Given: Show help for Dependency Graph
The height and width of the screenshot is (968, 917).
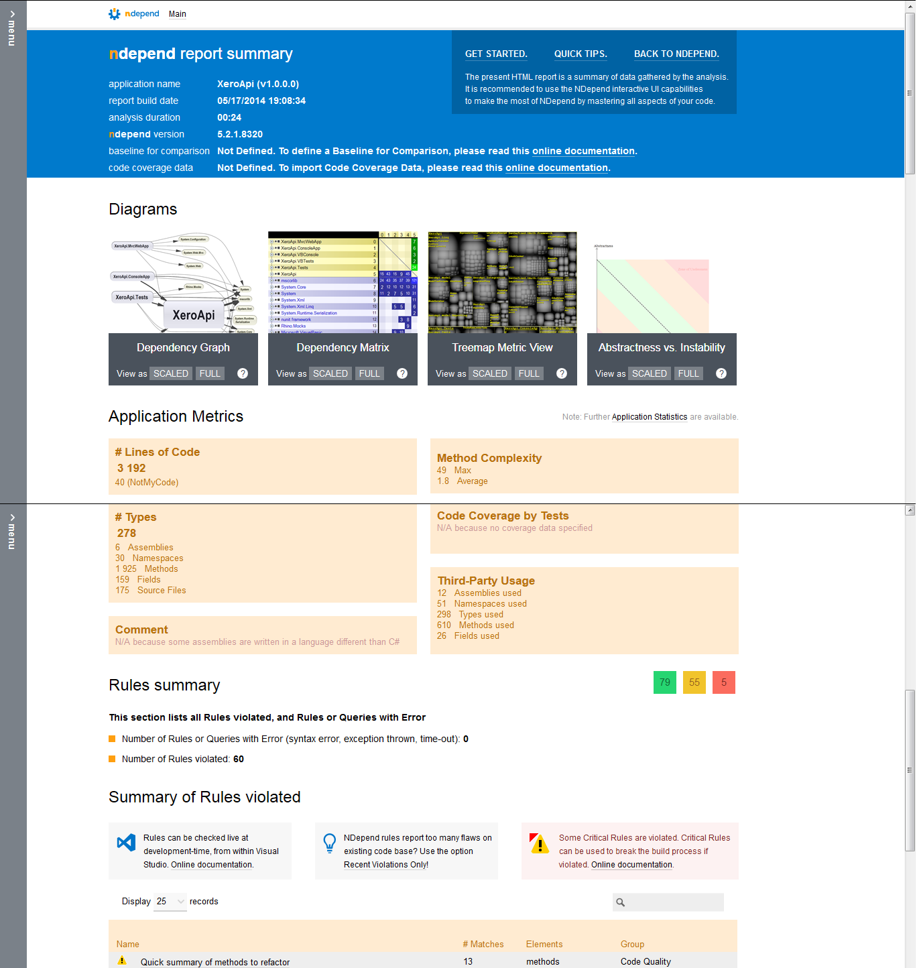Looking at the screenshot, I should 243,373.
